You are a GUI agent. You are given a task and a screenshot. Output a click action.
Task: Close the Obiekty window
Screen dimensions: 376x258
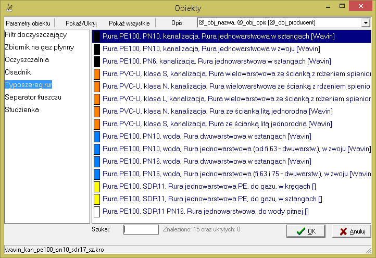coord(361,6)
